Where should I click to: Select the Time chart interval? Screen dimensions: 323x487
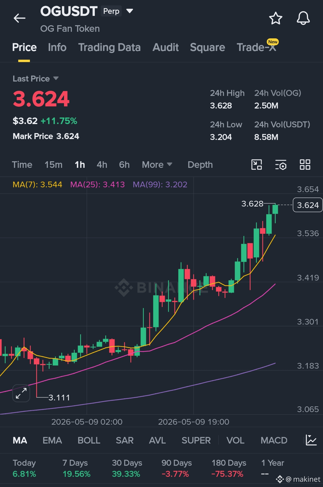click(22, 165)
